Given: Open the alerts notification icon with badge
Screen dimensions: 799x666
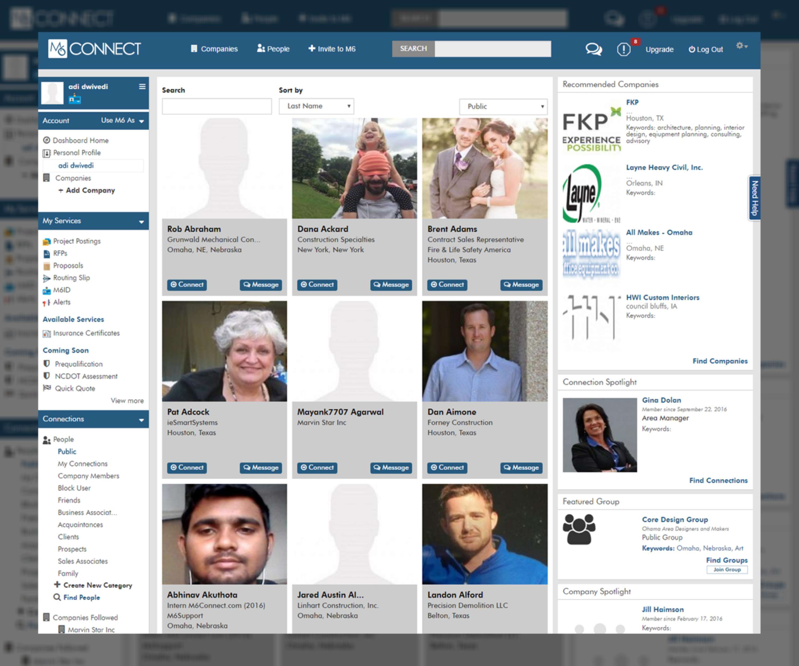Looking at the screenshot, I should pyautogui.click(x=623, y=49).
